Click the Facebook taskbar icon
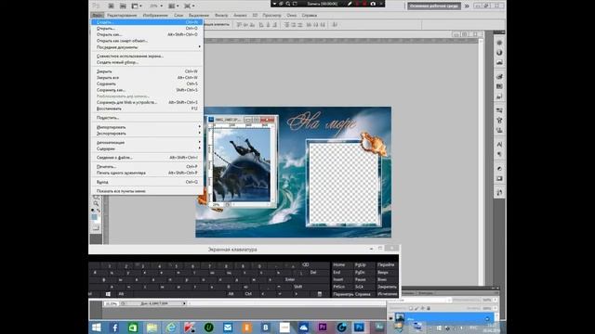 click(114, 327)
